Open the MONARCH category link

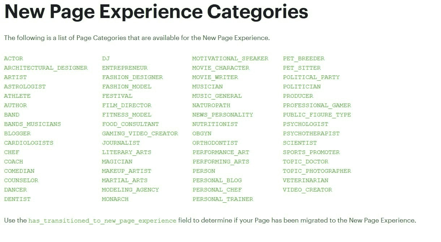coord(115,199)
